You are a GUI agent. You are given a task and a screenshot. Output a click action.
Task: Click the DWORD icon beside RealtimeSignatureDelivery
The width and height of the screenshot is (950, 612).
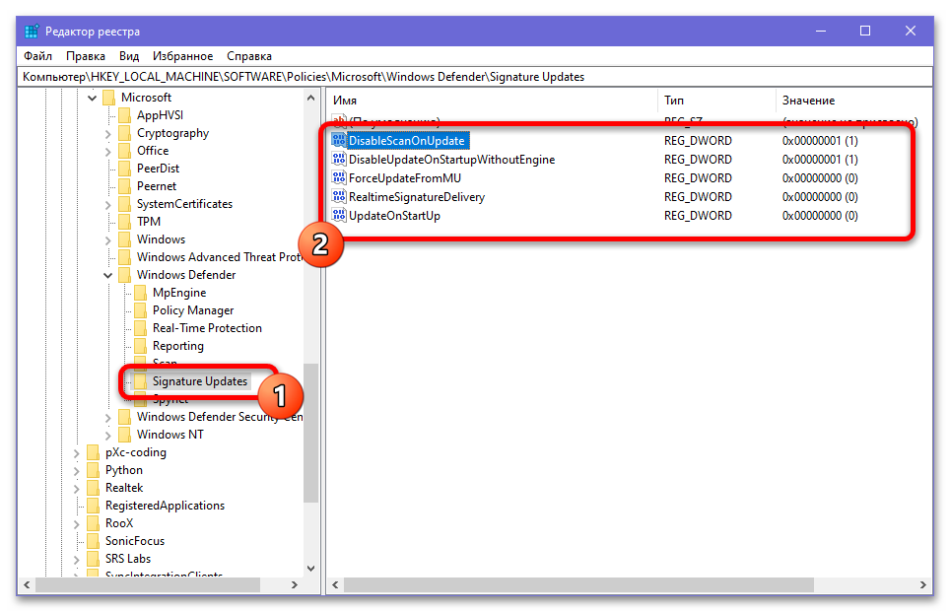(339, 197)
